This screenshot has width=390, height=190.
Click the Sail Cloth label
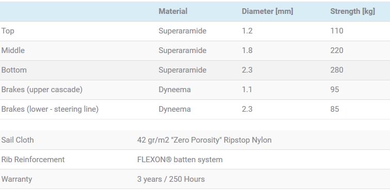click(x=18, y=140)
